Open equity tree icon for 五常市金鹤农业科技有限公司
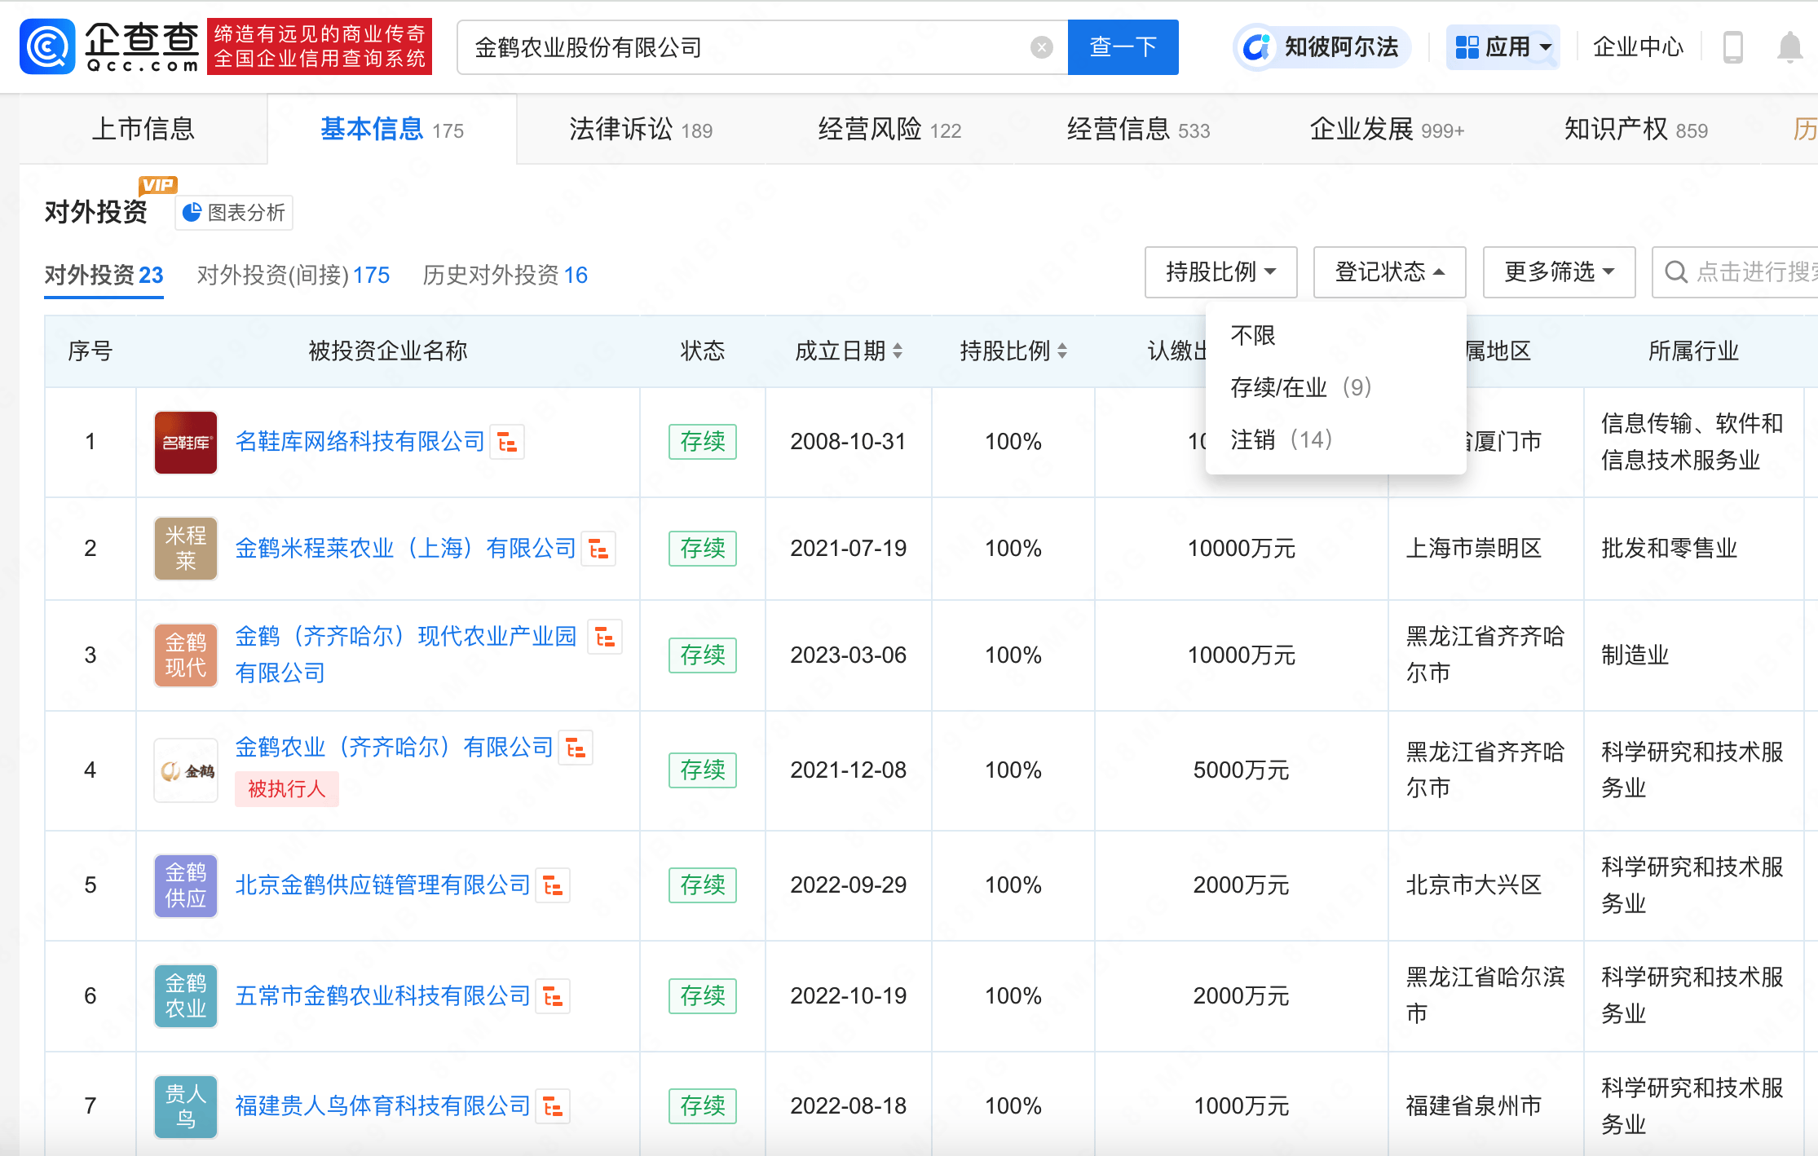This screenshot has height=1156, width=1818. tap(553, 996)
